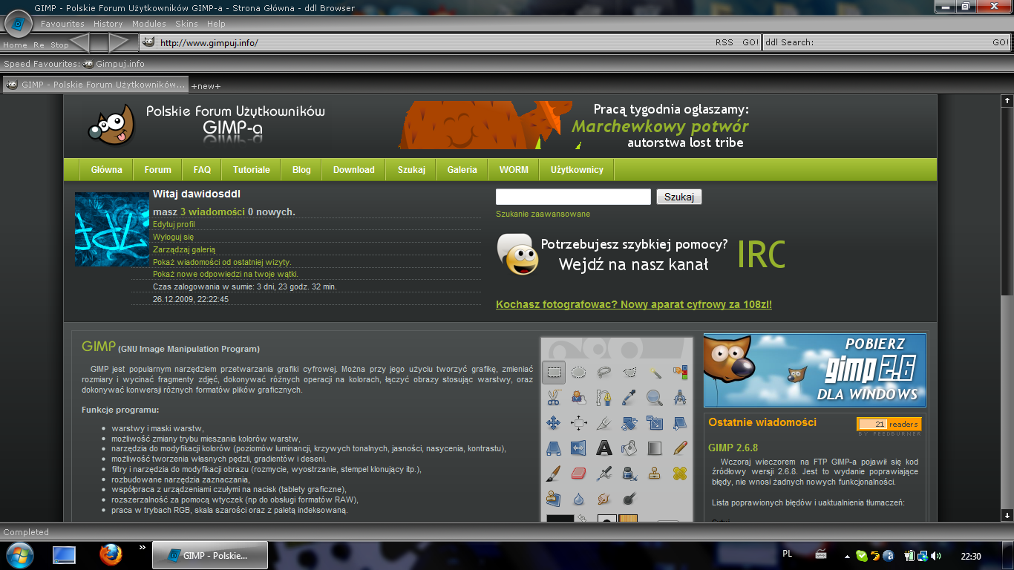Show hidden system tray icons arrow

click(x=847, y=556)
